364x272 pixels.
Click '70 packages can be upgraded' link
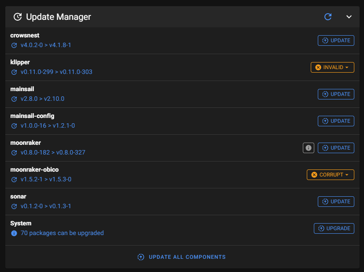pyautogui.click(x=62, y=233)
